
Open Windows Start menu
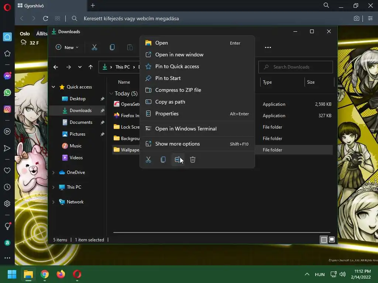point(12,274)
